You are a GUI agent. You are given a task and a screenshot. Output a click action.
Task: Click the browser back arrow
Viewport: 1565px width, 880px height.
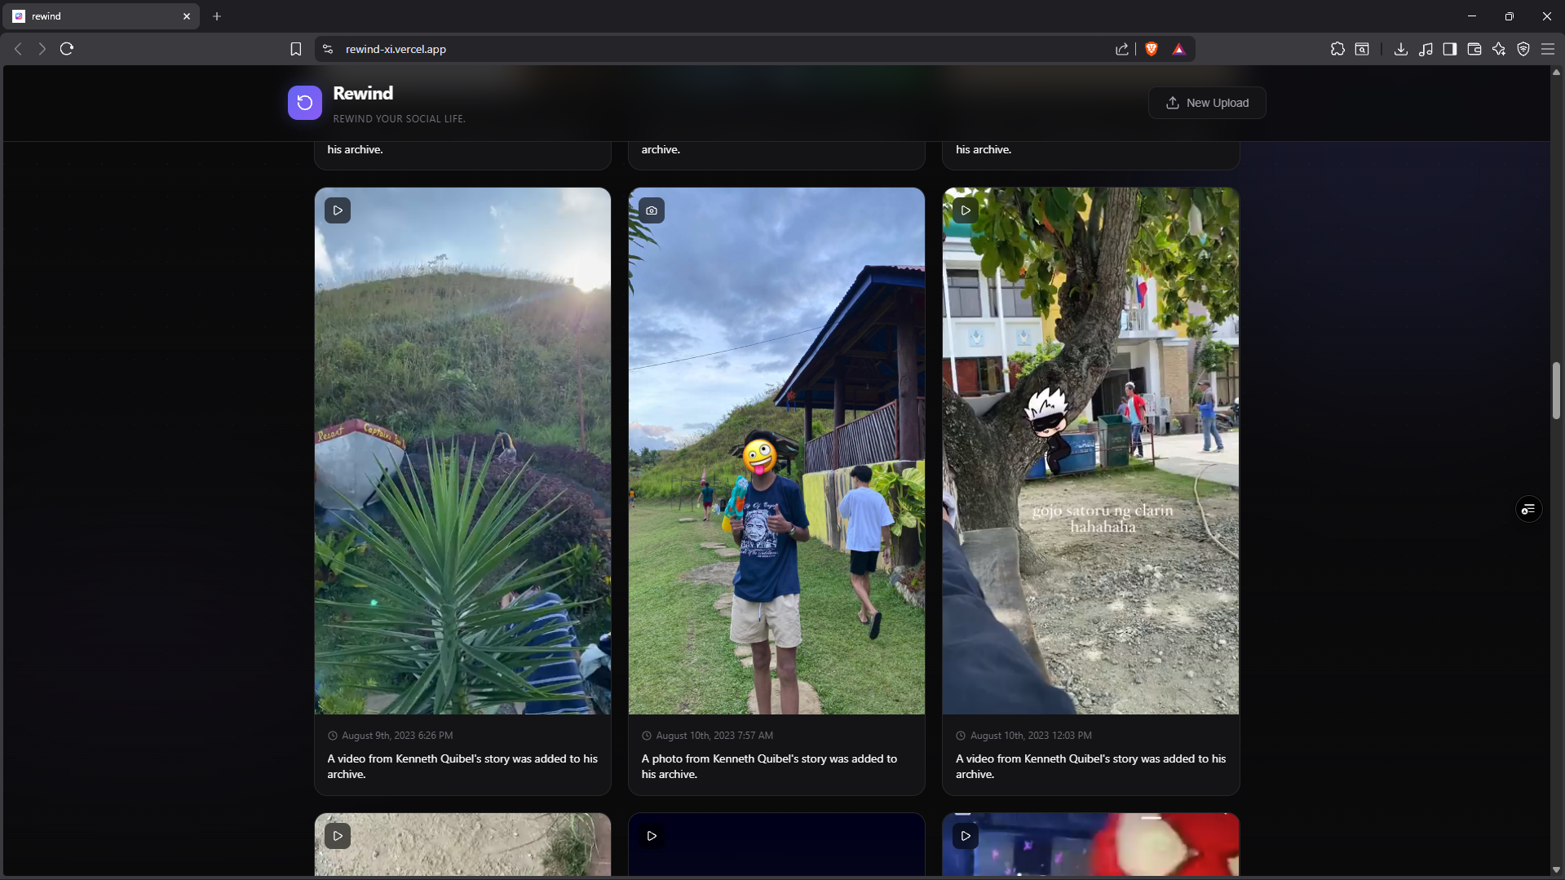[x=18, y=49]
